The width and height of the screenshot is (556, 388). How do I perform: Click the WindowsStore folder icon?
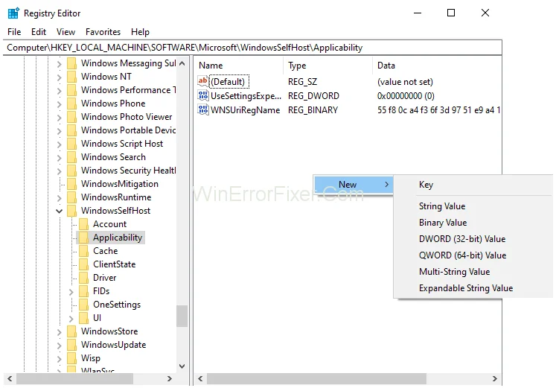click(x=71, y=331)
